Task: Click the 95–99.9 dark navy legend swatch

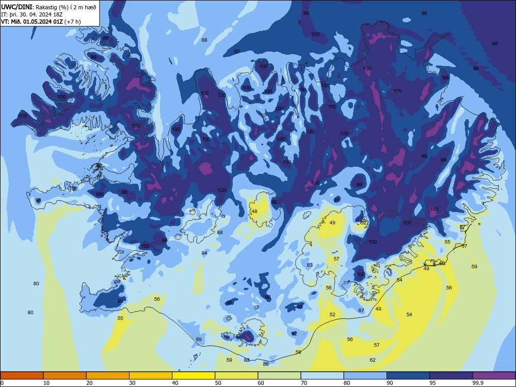Action: (x=451, y=376)
